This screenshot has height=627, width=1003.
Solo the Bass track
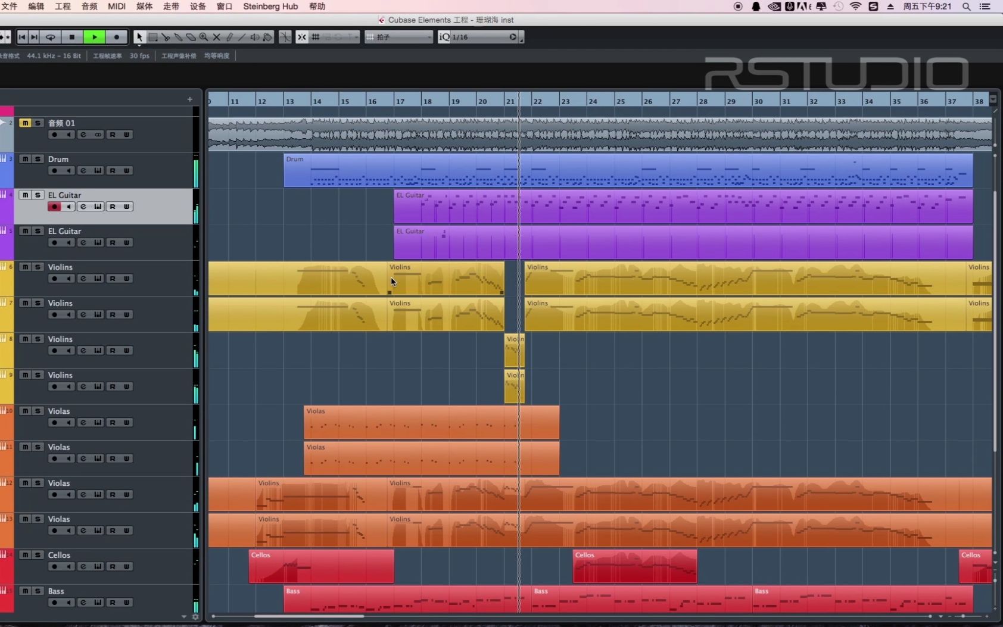coord(38,591)
